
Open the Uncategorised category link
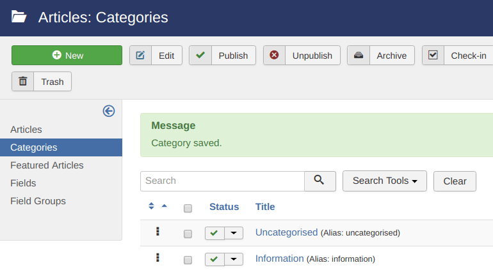(x=286, y=232)
